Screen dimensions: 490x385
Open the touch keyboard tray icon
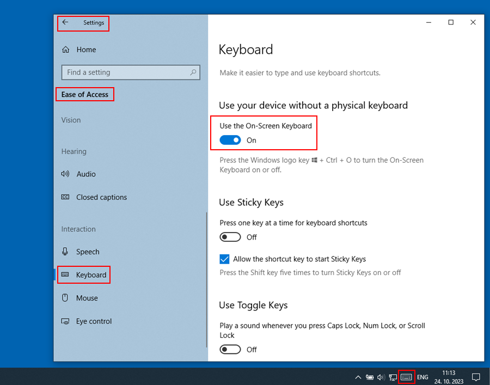click(406, 377)
